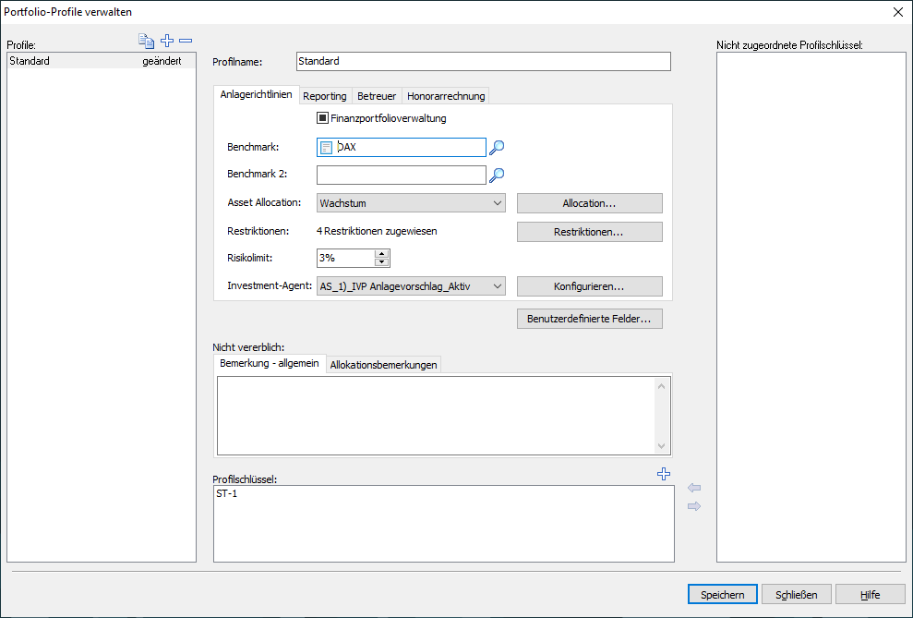Image resolution: width=913 pixels, height=618 pixels.
Task: Click the right arrow to unassign key
Action: click(x=694, y=506)
